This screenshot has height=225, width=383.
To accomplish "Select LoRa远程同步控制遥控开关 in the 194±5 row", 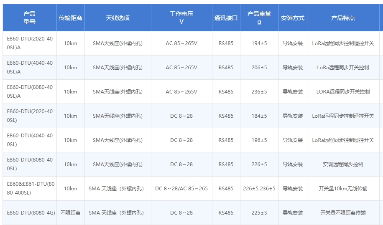I will click(343, 43).
